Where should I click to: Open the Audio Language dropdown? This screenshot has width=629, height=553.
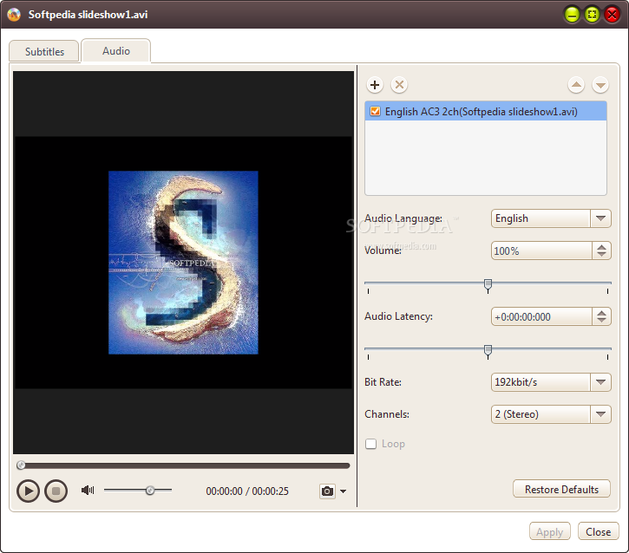tap(600, 218)
